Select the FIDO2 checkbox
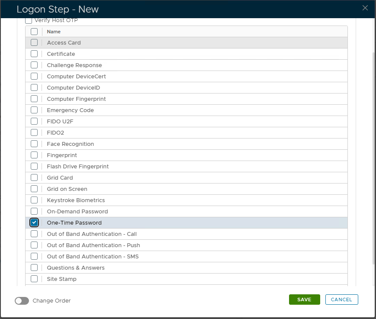376x319 pixels. [34, 133]
